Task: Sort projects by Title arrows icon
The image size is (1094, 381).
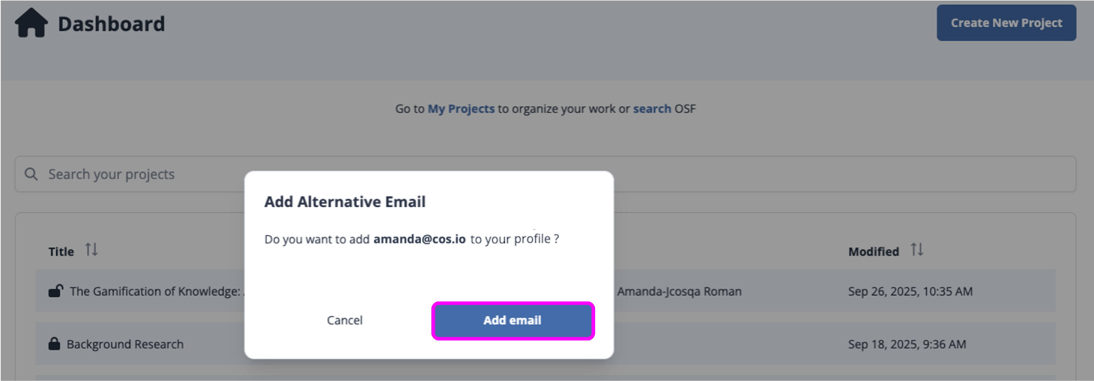Action: coord(91,250)
